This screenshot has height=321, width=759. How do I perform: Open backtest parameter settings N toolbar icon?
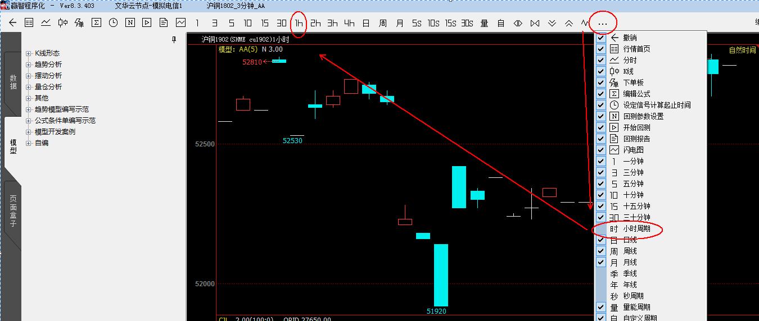point(130,23)
